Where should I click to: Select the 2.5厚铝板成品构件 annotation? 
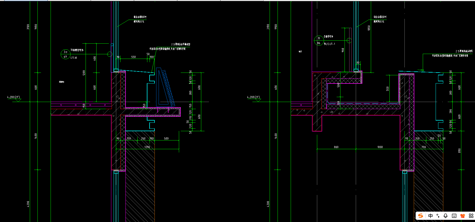(464, 51)
